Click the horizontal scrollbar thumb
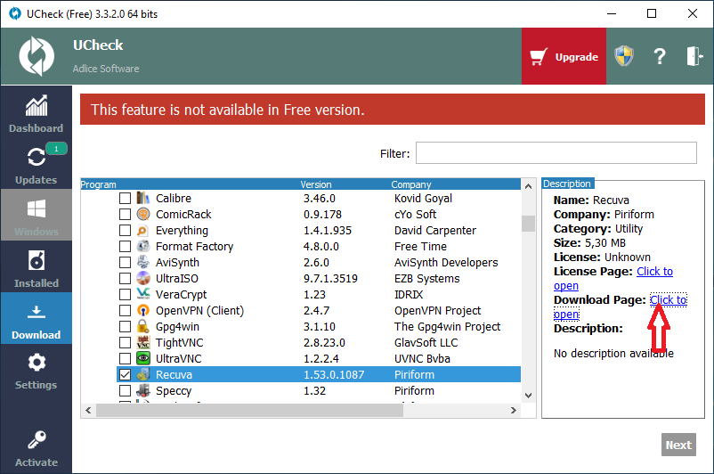This screenshot has width=714, height=474. click(249, 410)
